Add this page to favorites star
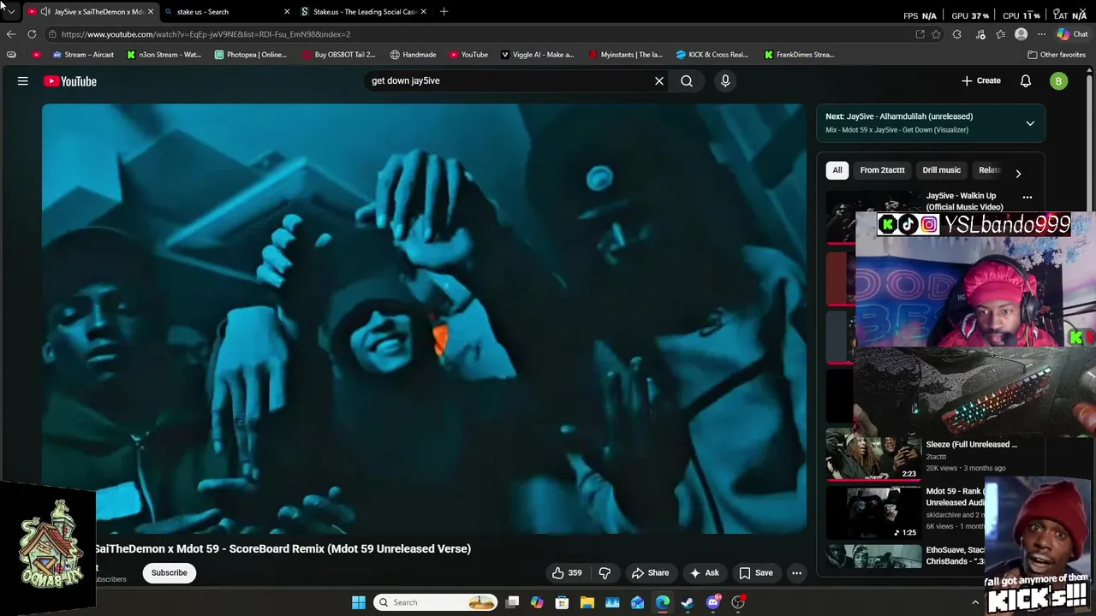Screen dimensions: 1096x616 pos(937,34)
